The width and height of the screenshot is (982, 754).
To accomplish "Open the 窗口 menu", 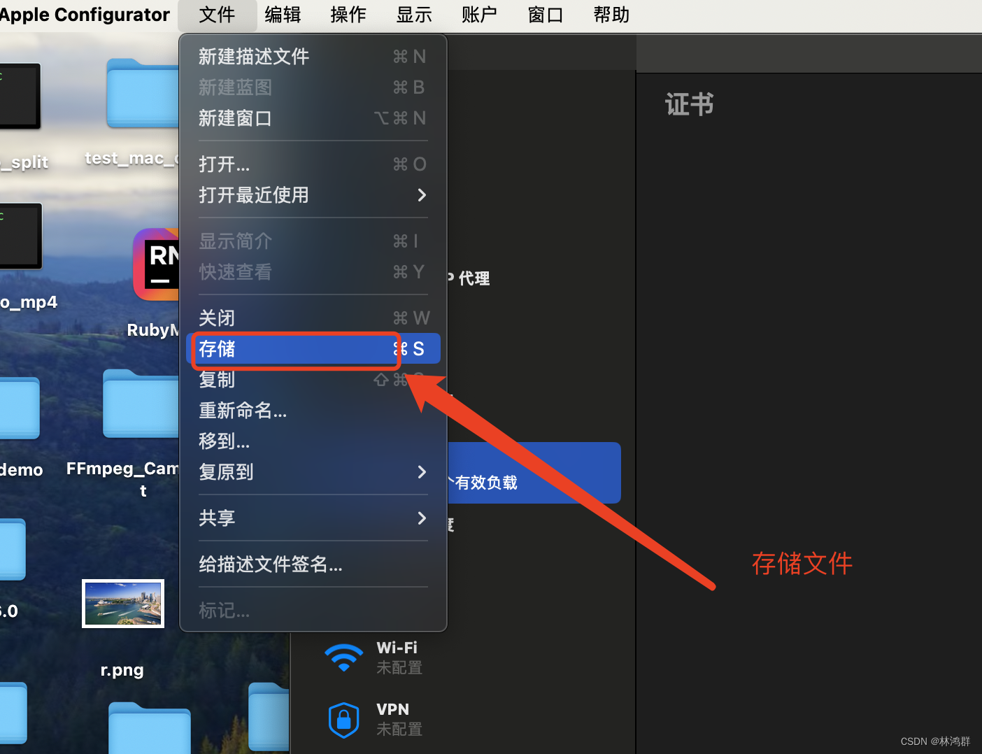I will point(546,15).
